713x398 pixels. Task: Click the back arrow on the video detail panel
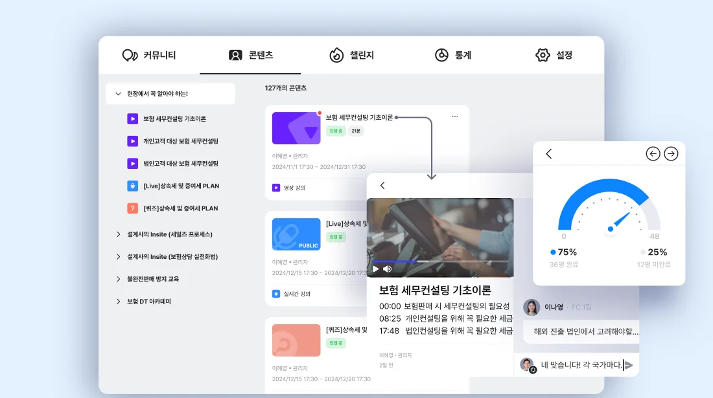[x=382, y=185]
